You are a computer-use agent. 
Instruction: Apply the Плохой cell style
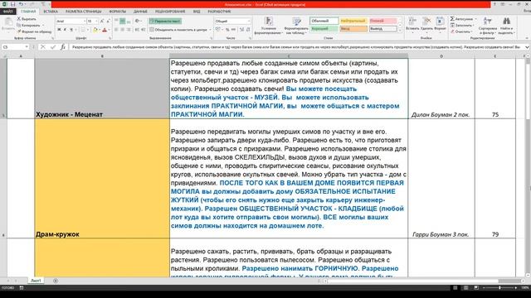tap(383, 21)
